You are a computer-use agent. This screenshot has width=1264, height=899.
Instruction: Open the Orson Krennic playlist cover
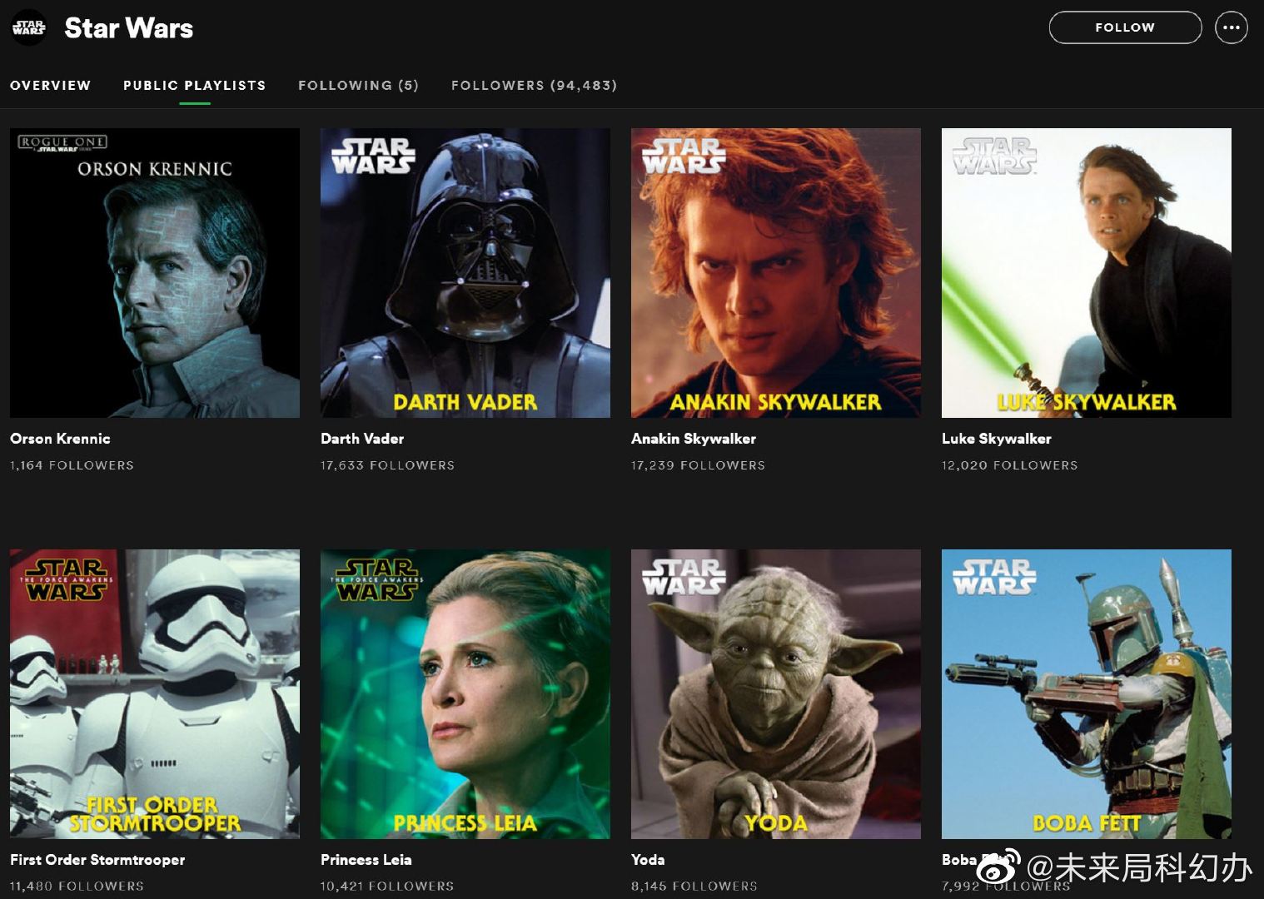(x=155, y=273)
